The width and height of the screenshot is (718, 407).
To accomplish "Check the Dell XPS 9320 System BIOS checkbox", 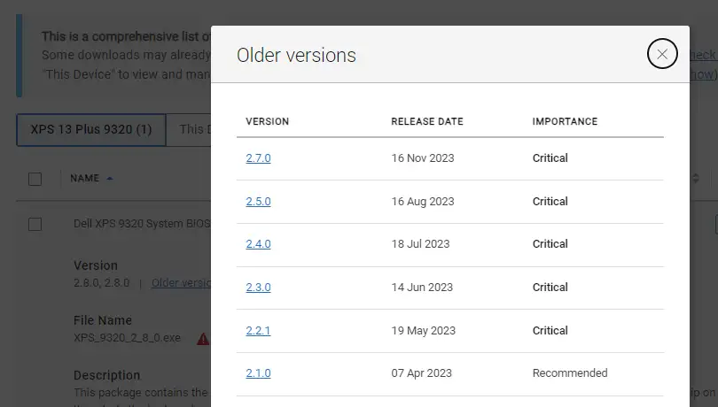I will coord(35,225).
